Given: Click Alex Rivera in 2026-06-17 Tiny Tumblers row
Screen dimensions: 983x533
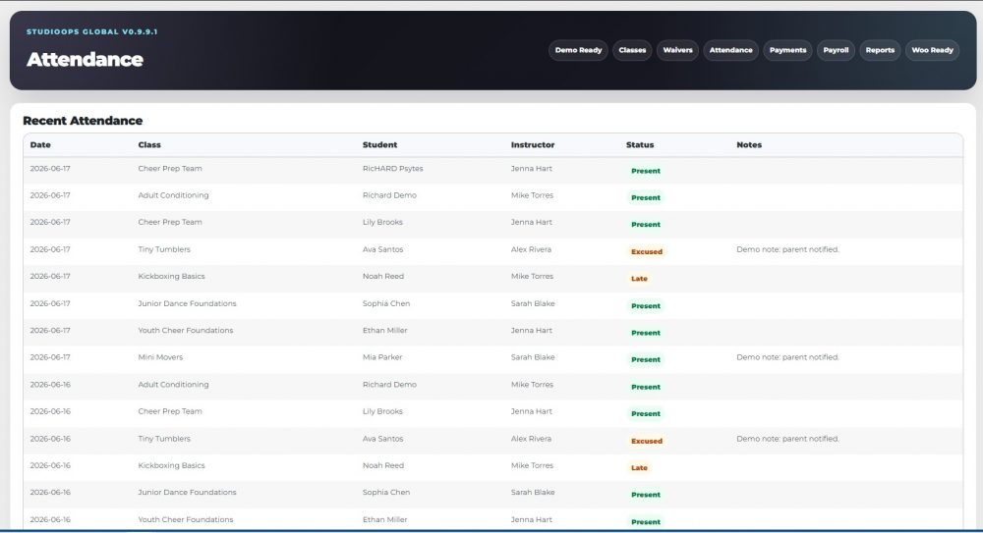Looking at the screenshot, I should pyautogui.click(x=531, y=249).
